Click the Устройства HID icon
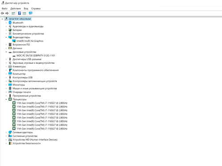222x166 pixels. tap(10, 139)
